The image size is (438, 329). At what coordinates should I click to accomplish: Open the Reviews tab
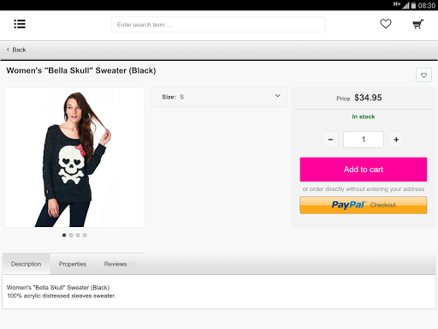pos(120,264)
